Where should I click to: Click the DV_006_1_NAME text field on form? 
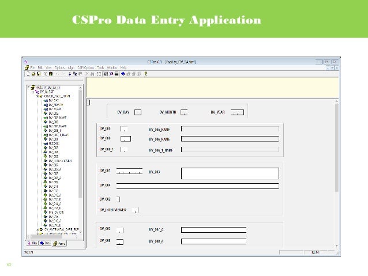click(x=230, y=149)
